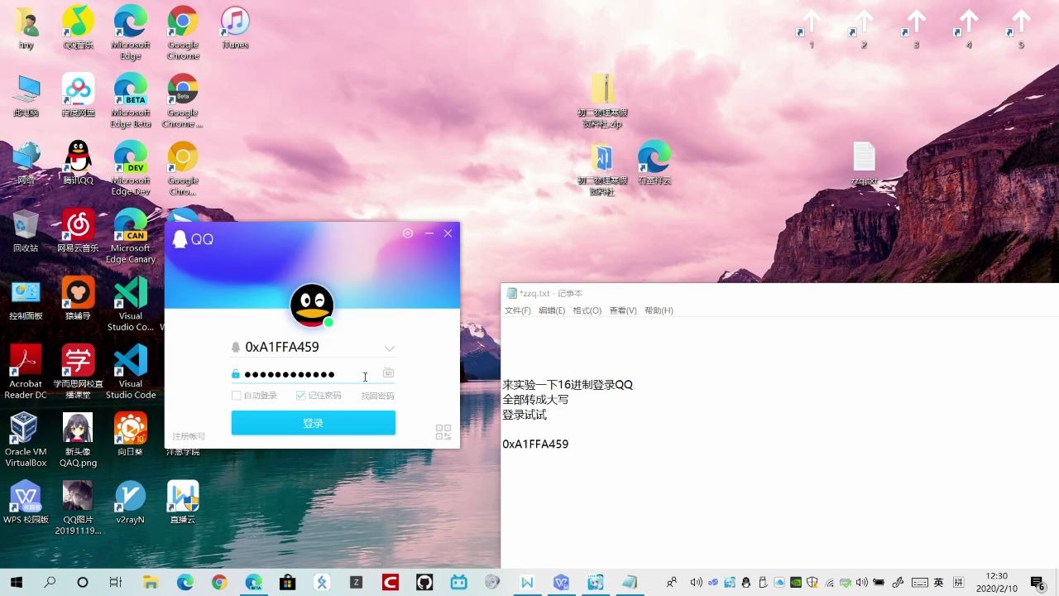This screenshot has height=596, width=1059.
Task: Select the zip archive file on desktop
Action: pyautogui.click(x=602, y=100)
